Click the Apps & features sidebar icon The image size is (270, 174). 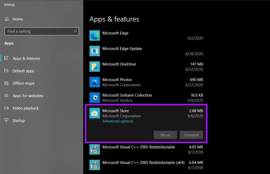(6, 58)
